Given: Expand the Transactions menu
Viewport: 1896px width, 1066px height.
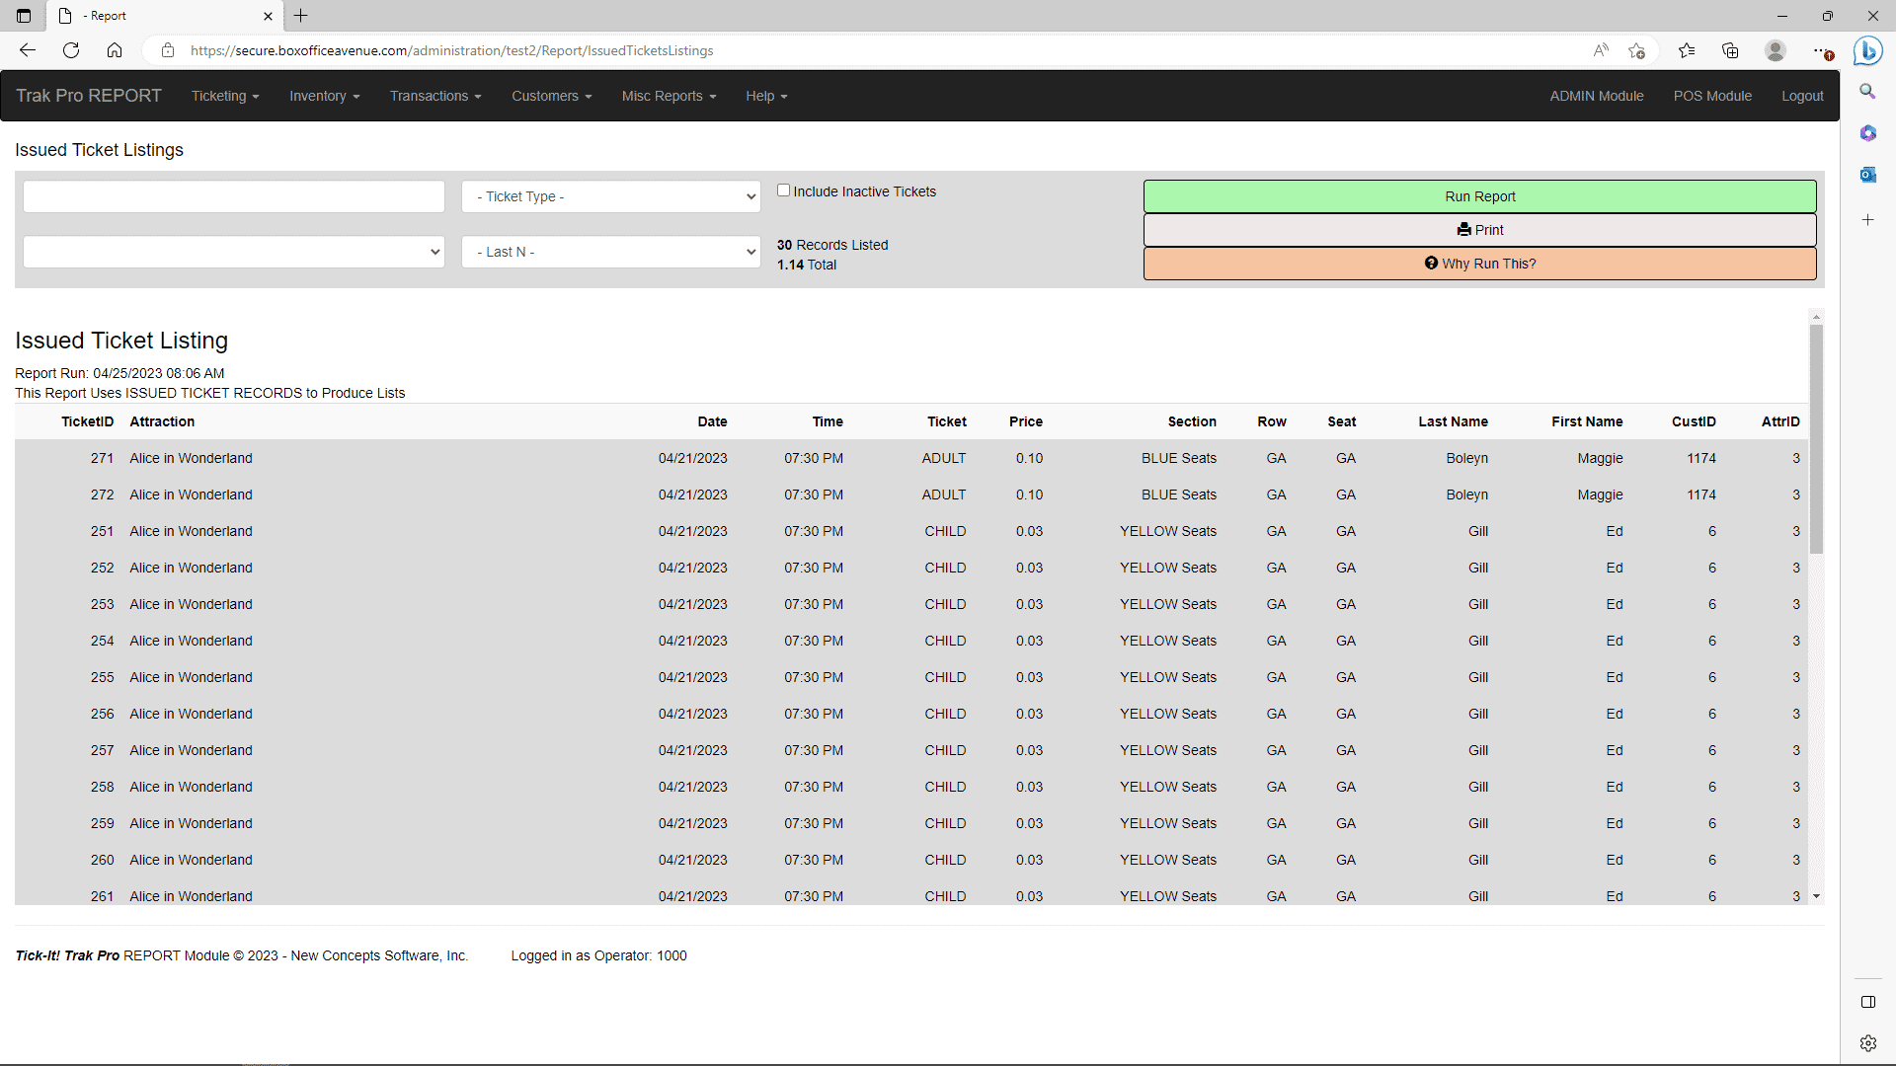Looking at the screenshot, I should coord(435,96).
